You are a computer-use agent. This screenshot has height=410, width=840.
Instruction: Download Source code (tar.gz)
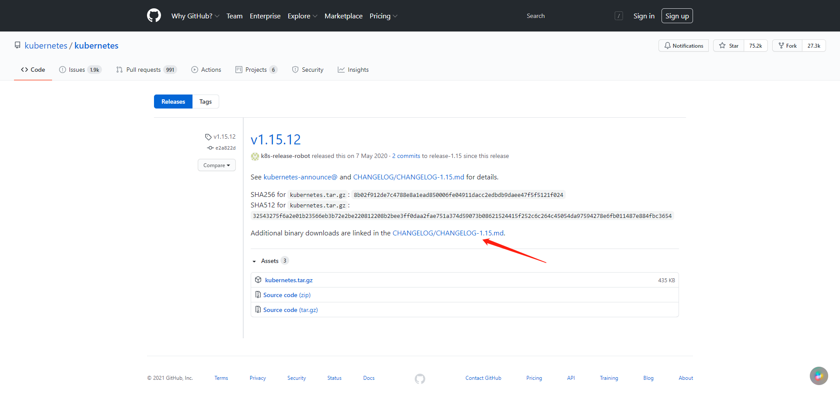pos(290,310)
